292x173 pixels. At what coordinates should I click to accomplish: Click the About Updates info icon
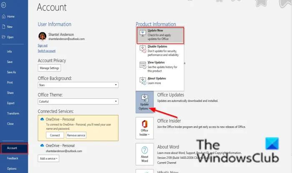[x=143, y=81]
